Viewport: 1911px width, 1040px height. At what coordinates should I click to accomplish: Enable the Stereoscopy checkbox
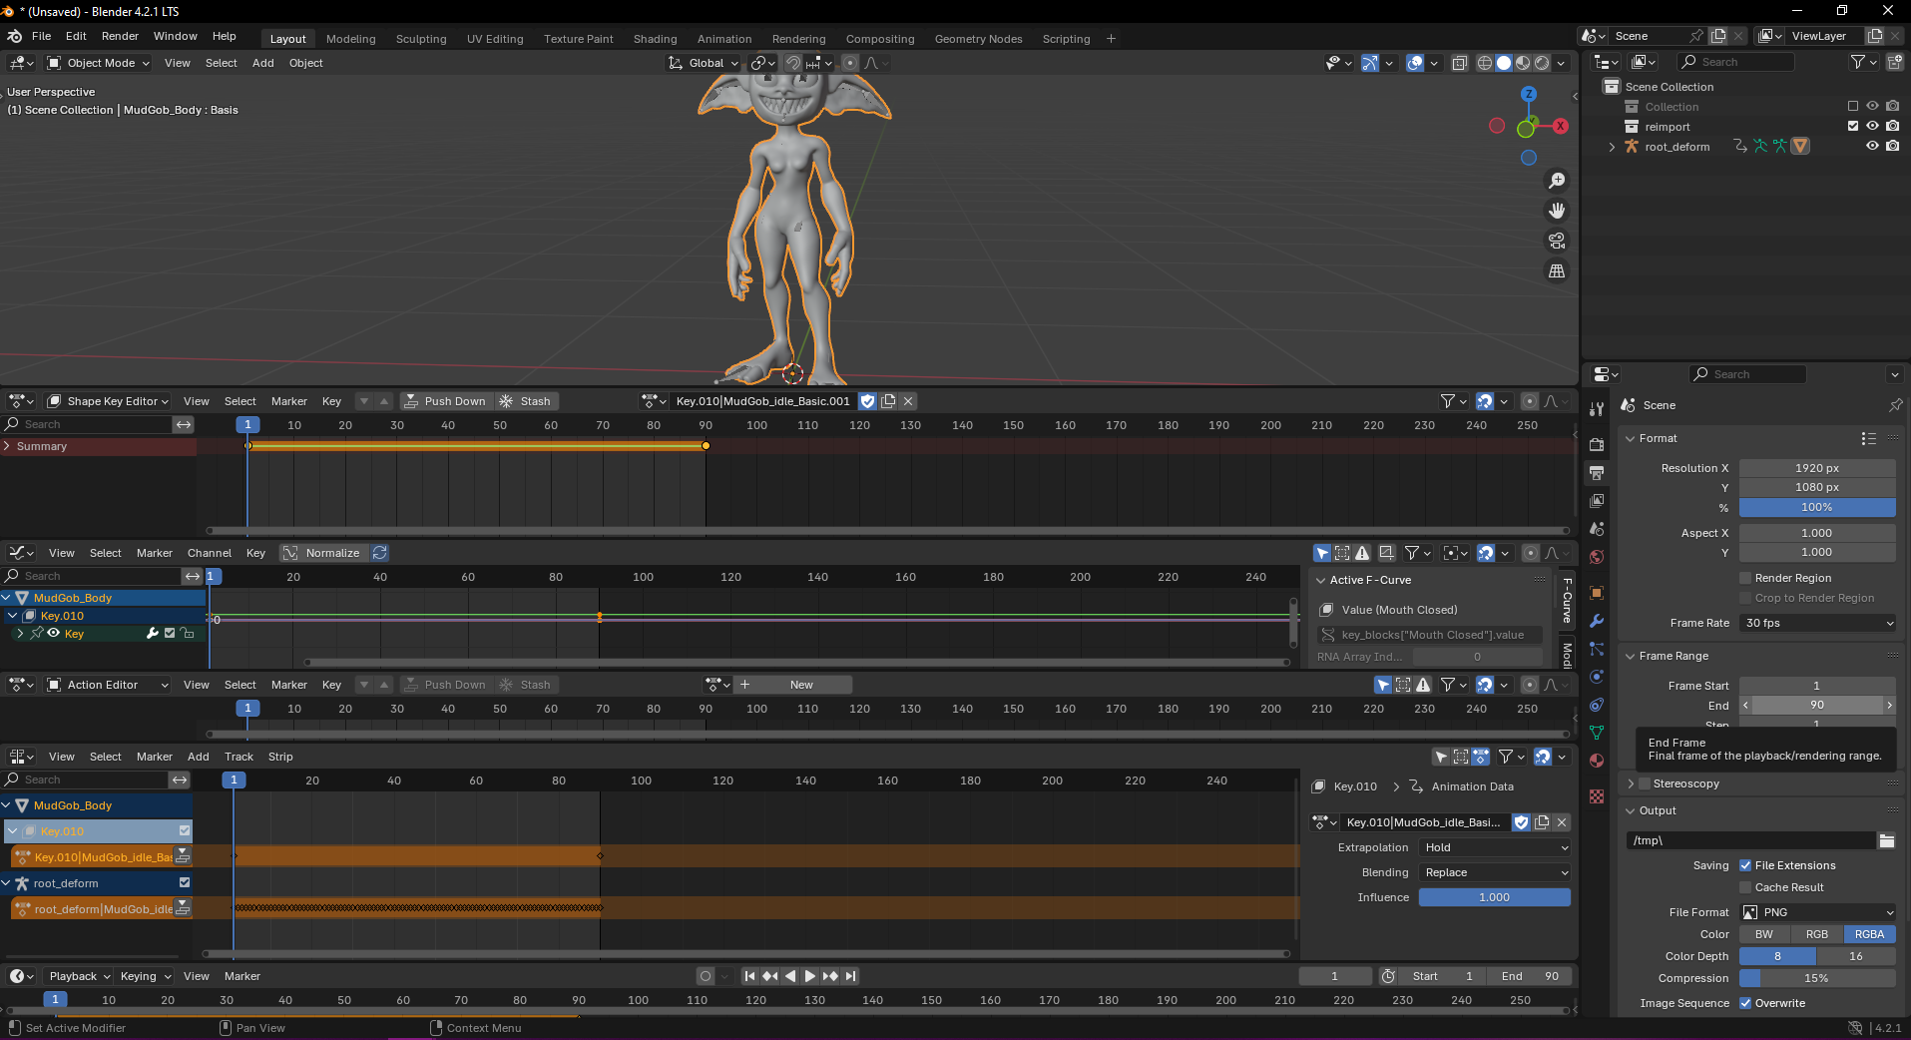click(x=1646, y=783)
